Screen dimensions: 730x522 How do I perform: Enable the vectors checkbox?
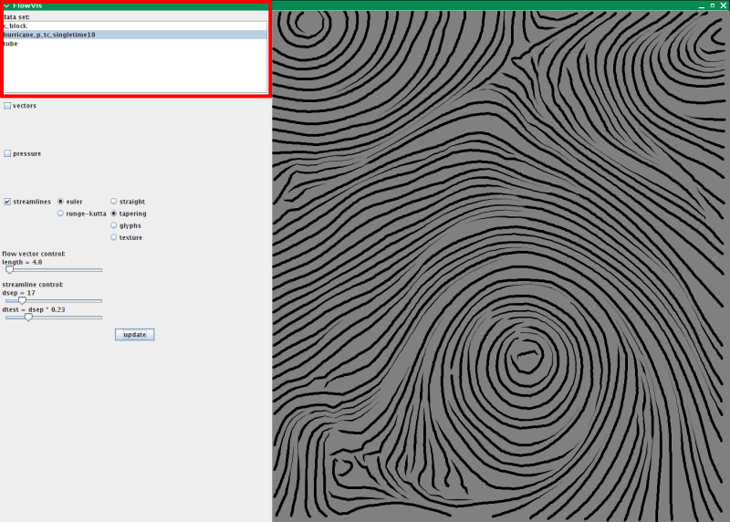point(7,106)
